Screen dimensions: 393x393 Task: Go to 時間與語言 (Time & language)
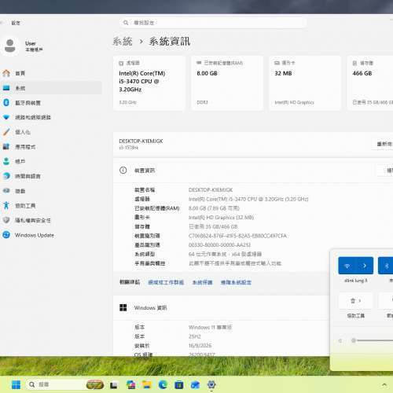51,176
